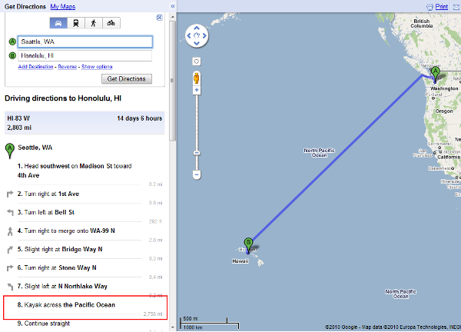Focus the Seattle, WA start field
This screenshot has height=332, width=461.
[85, 41]
